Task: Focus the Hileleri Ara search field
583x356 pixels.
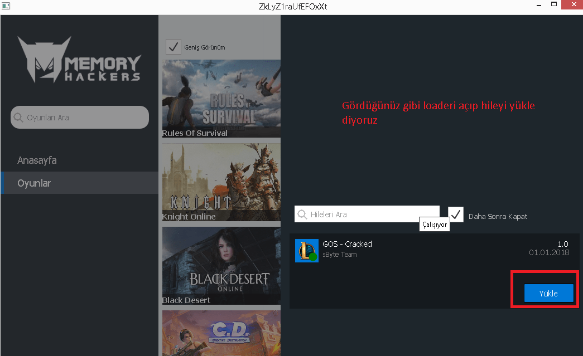Action: coord(367,214)
